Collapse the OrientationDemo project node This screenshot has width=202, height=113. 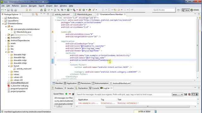click(x=3, y=24)
